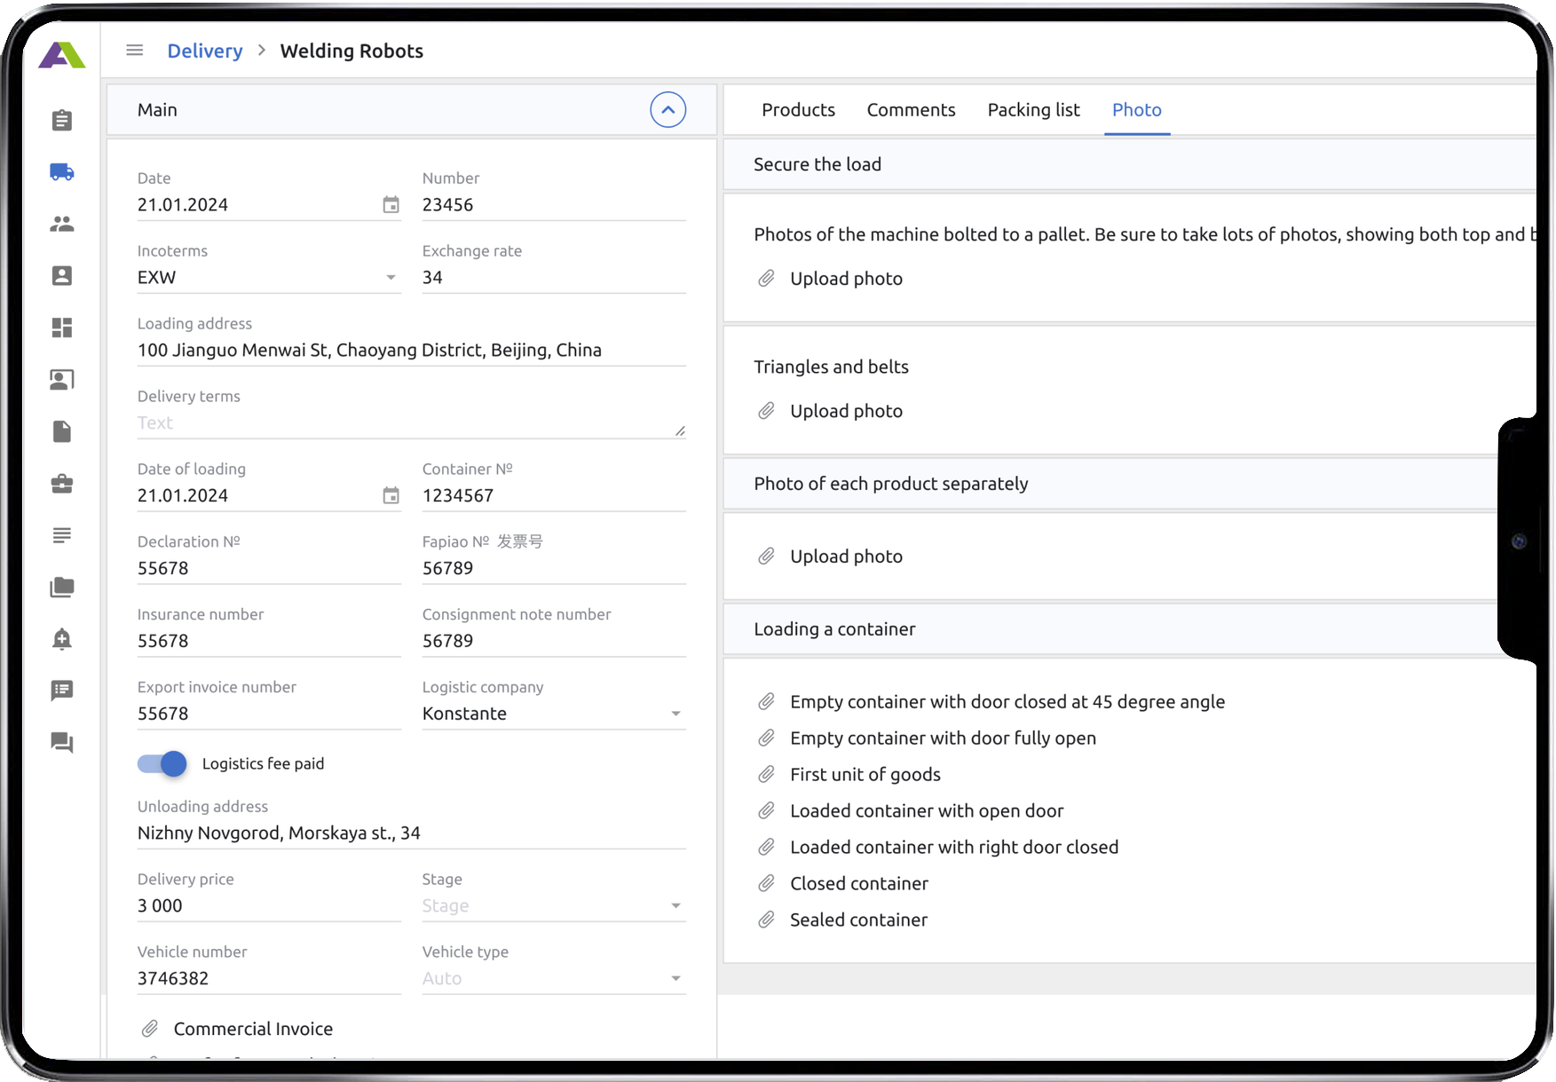The height and width of the screenshot is (1082, 1556).
Task: Upload photo for Sealed container
Action: (858, 920)
